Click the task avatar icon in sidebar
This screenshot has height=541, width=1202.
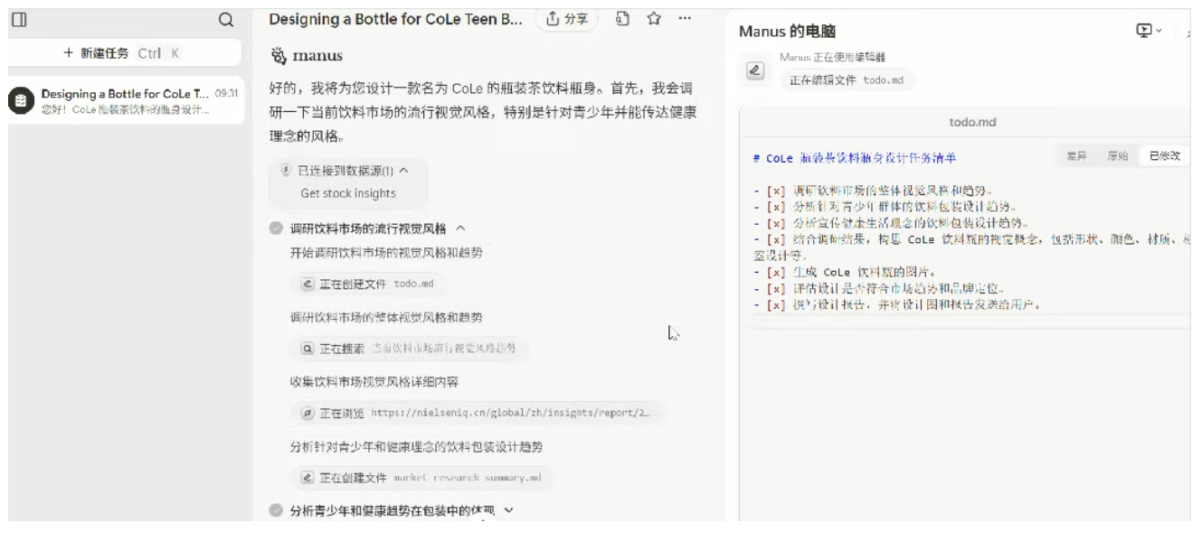(x=21, y=101)
